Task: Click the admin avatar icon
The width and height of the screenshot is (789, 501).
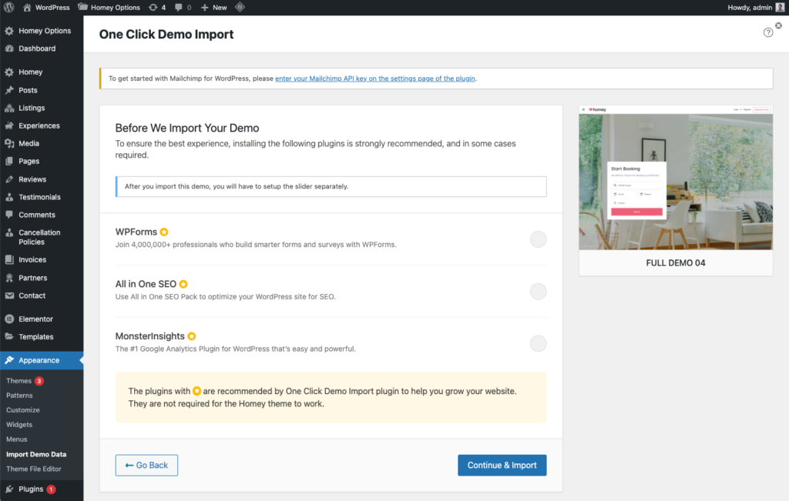Action: click(x=780, y=8)
